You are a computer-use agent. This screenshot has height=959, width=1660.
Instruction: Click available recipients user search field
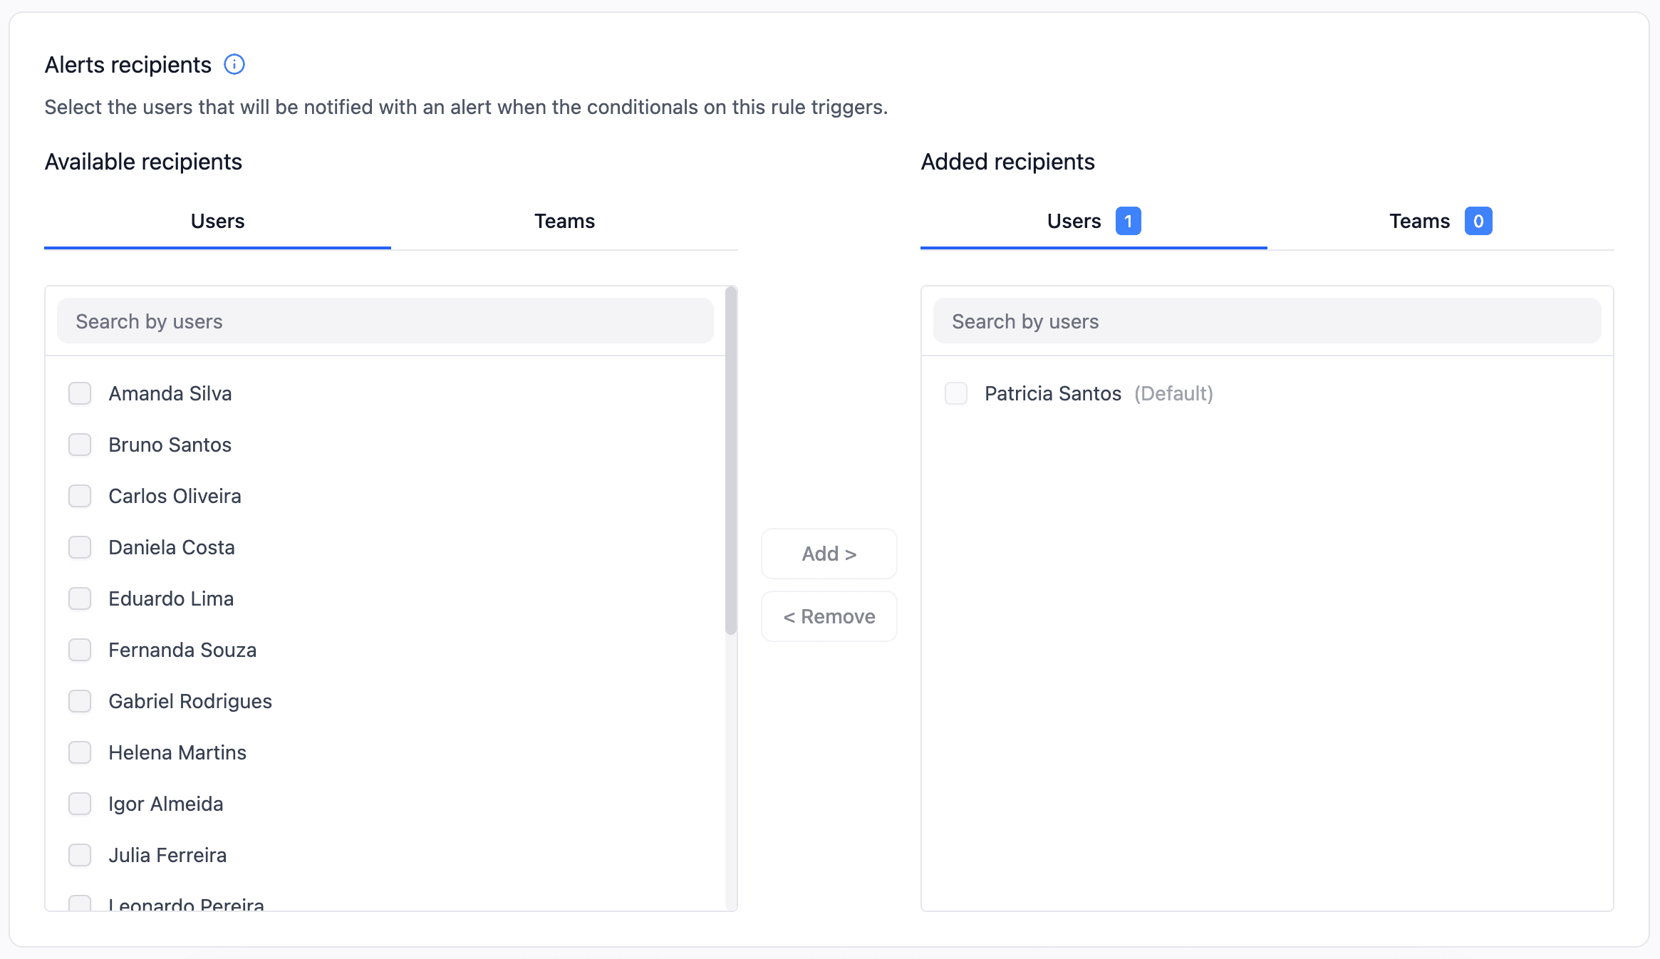[x=385, y=321]
